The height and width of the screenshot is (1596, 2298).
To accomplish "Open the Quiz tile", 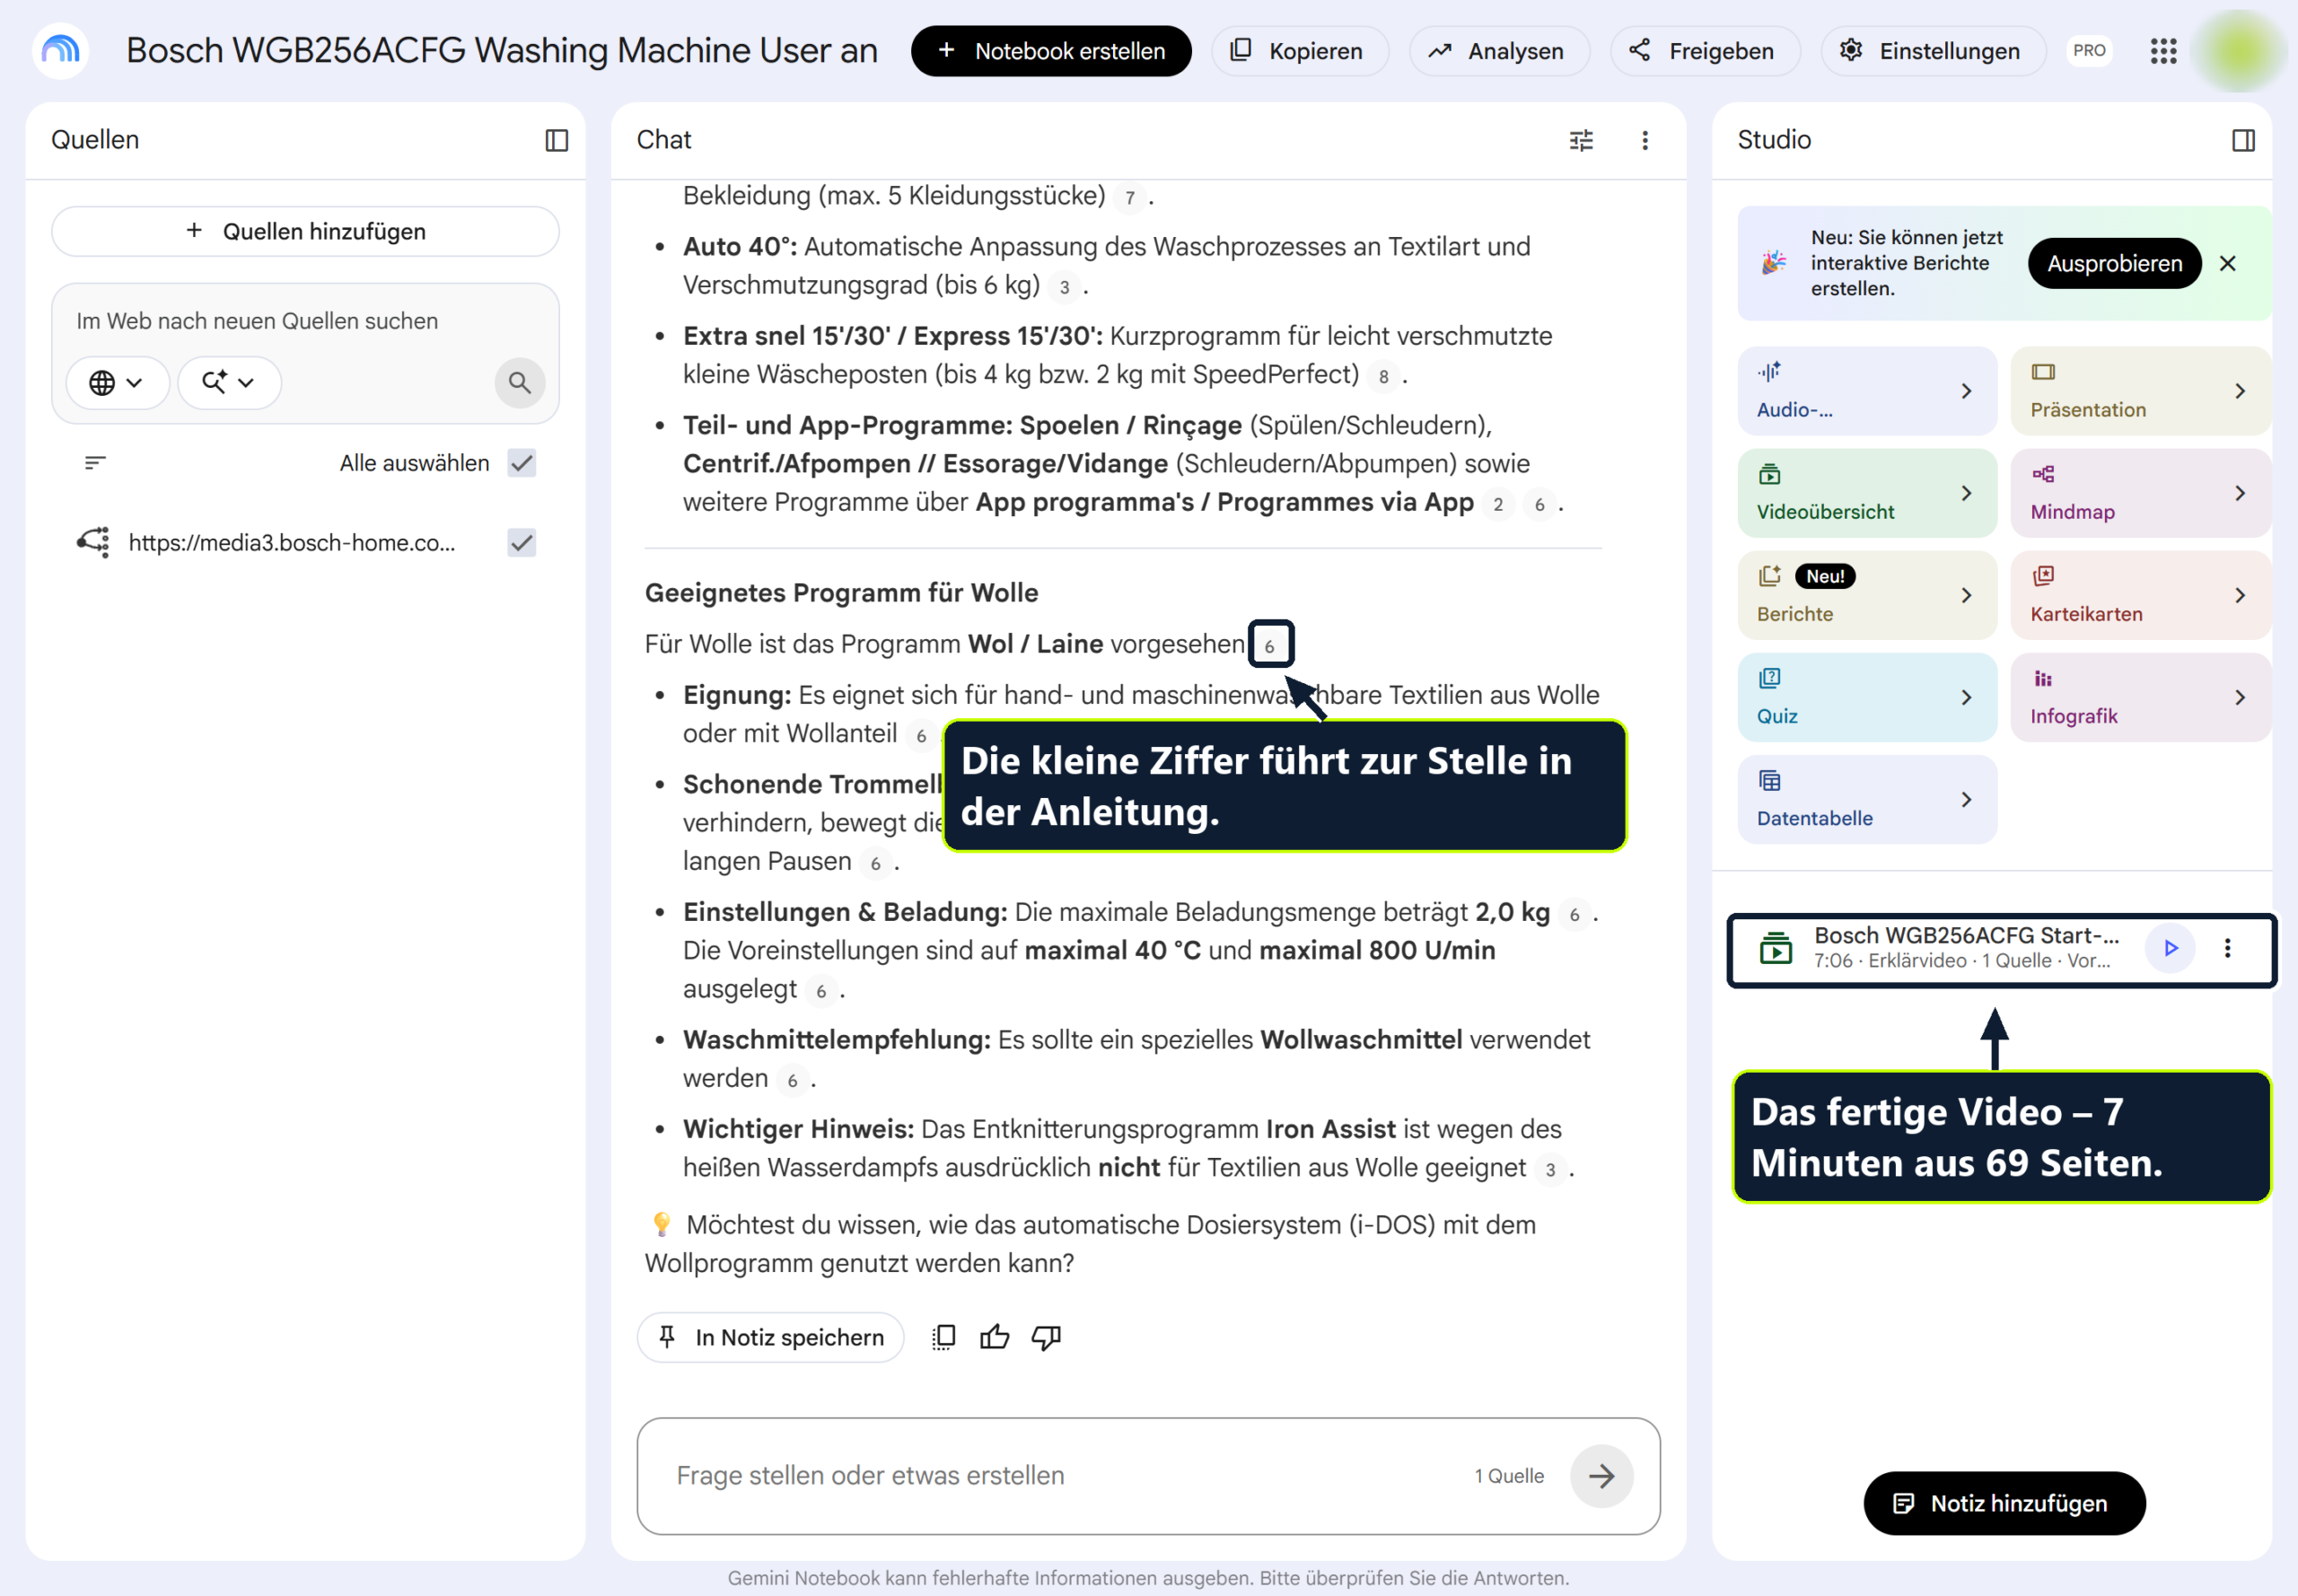I will click(x=1866, y=697).
